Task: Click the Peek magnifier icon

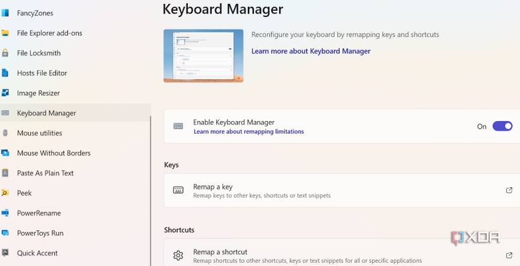Action: (5, 193)
